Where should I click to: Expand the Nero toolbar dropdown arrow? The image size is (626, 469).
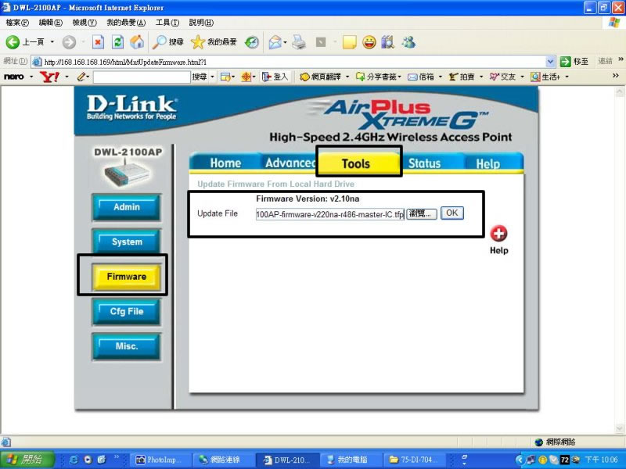[x=31, y=77]
